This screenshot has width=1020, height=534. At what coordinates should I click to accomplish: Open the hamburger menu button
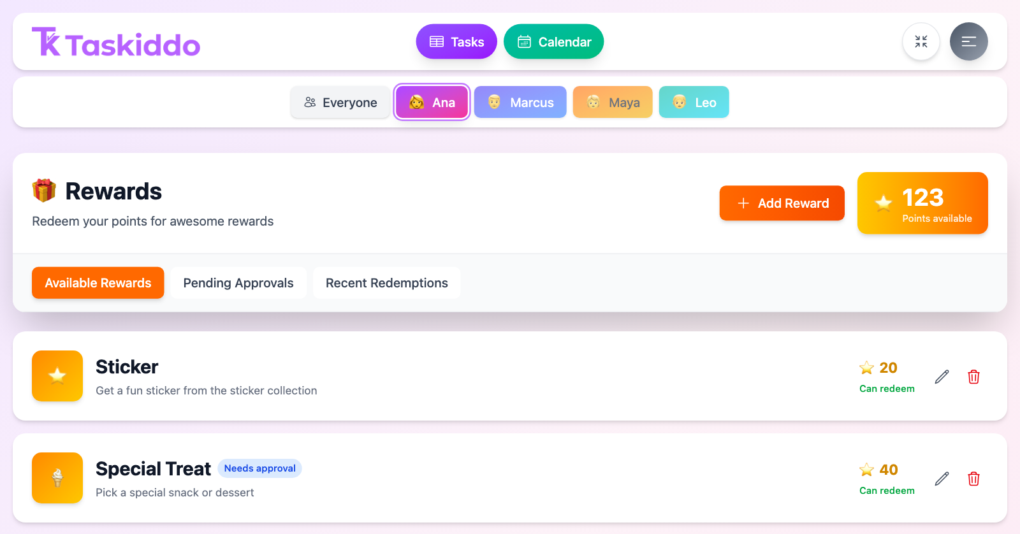pos(969,41)
